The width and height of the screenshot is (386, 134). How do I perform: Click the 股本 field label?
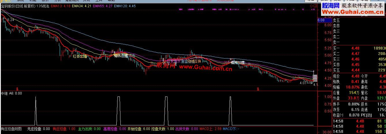coord(364,104)
